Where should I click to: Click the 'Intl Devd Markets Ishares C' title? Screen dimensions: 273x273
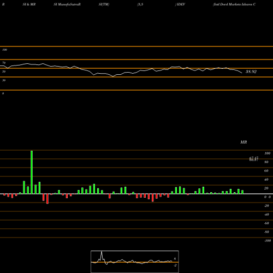tap(234, 4)
